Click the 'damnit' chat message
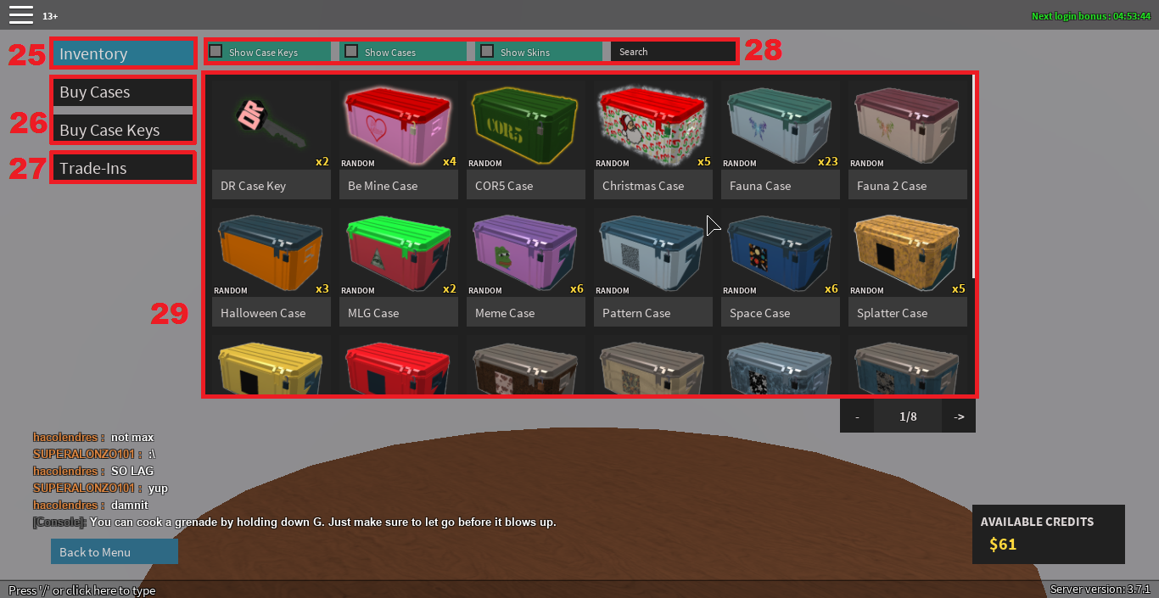The height and width of the screenshot is (598, 1159). [130, 505]
